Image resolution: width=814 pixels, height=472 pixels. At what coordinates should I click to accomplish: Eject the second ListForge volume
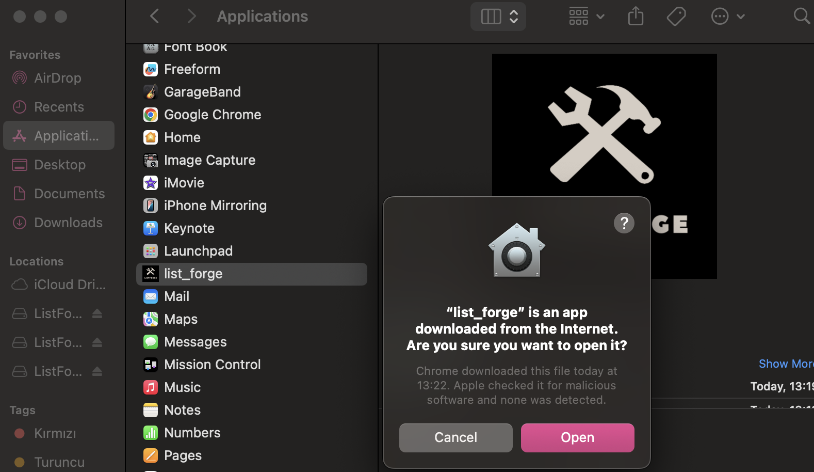97,342
